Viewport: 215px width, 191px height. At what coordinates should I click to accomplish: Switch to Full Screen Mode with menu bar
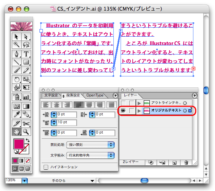click(x=21, y=169)
